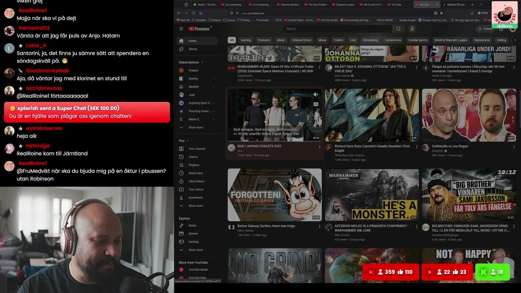521x293 pixels.
Task: Open the Streams bookmark folder
Action: (x=215, y=20)
